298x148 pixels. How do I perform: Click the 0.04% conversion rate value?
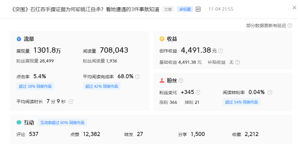[256, 92]
